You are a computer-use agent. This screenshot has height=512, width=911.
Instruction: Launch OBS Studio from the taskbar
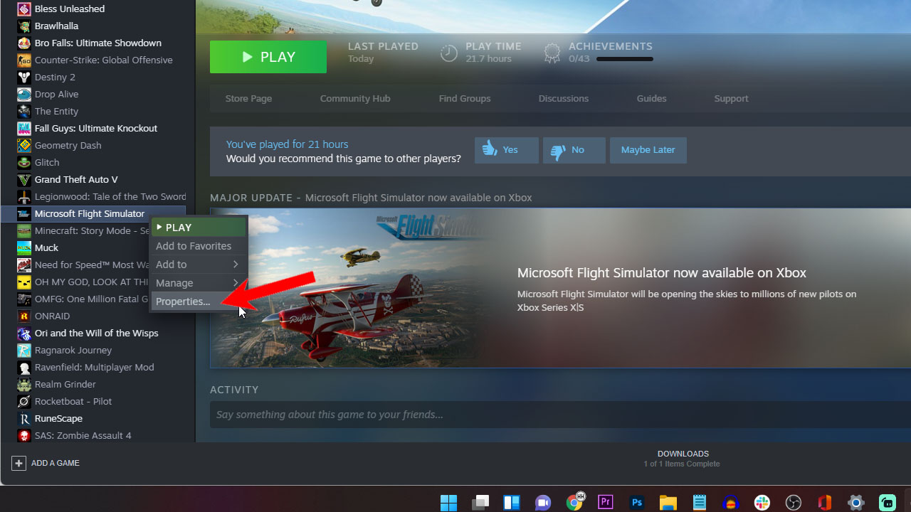793,502
